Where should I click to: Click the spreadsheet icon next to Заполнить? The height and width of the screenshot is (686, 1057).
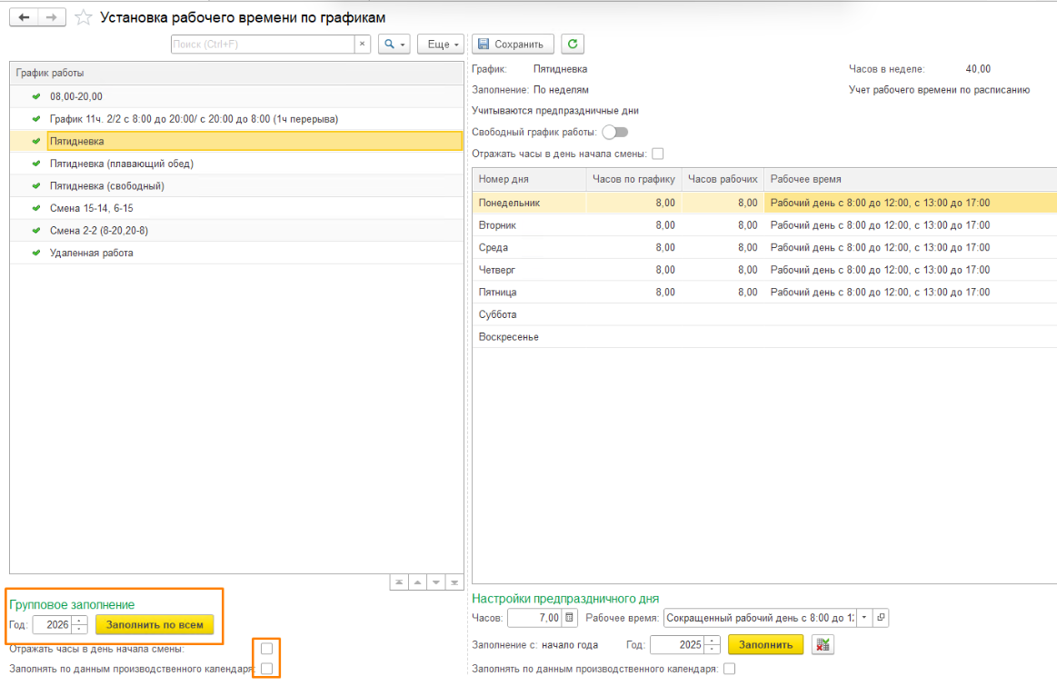[x=823, y=644]
